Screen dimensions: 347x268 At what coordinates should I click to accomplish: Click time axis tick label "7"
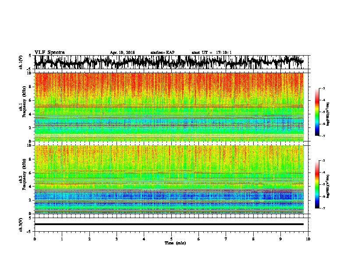click(226, 239)
